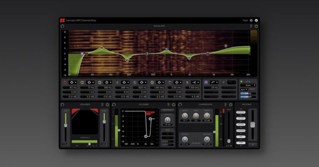Open band 1 filter shape dropdown

pos(73,82)
